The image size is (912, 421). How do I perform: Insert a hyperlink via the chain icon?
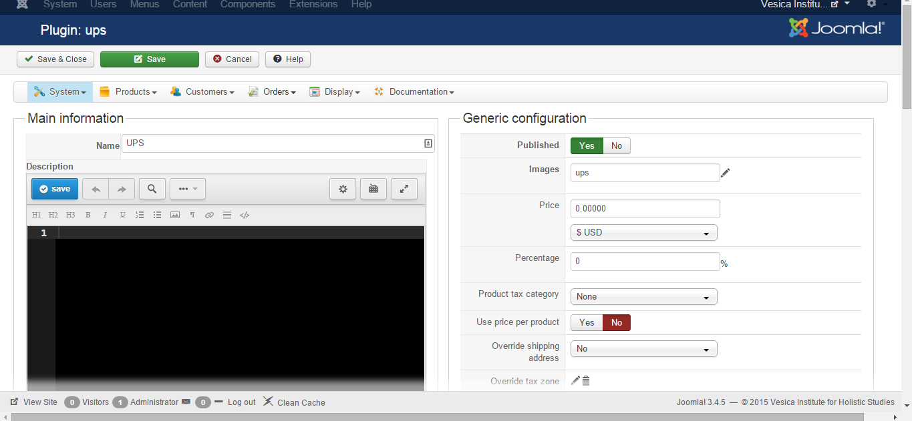click(209, 215)
